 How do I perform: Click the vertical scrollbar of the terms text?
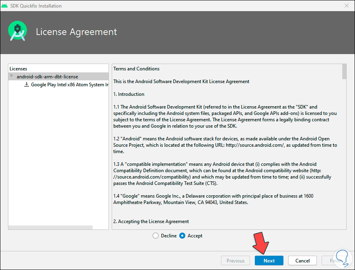point(344,72)
